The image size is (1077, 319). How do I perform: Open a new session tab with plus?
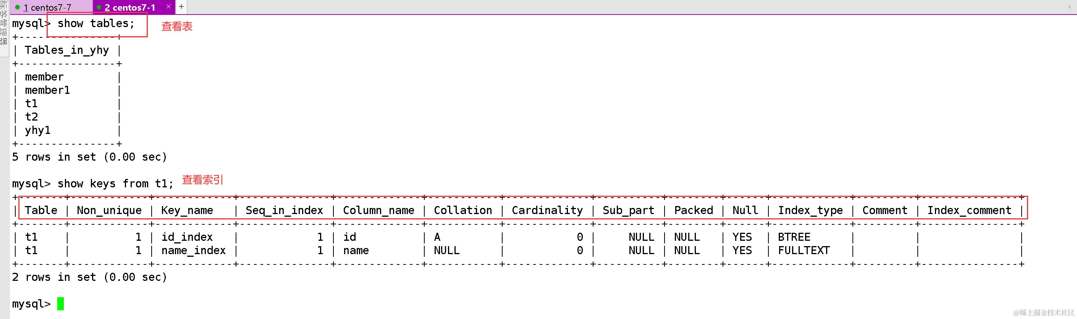coord(181,7)
